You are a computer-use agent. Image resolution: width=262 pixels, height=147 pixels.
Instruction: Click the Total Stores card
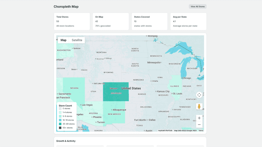72,21
